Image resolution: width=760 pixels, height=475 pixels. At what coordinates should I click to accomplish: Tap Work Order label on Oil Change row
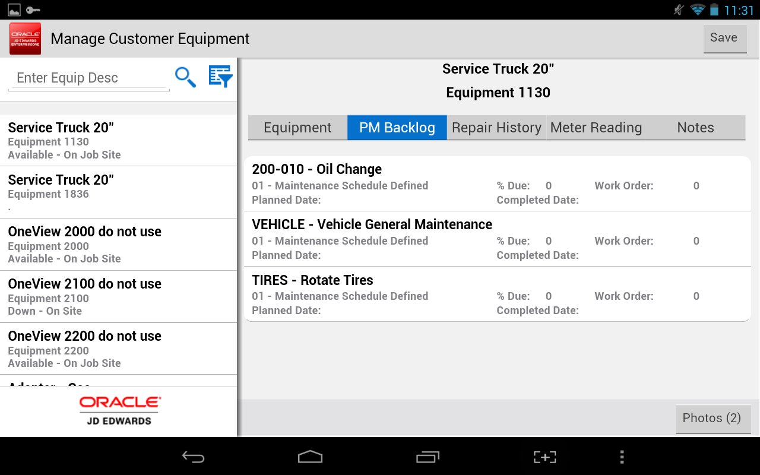click(x=624, y=186)
